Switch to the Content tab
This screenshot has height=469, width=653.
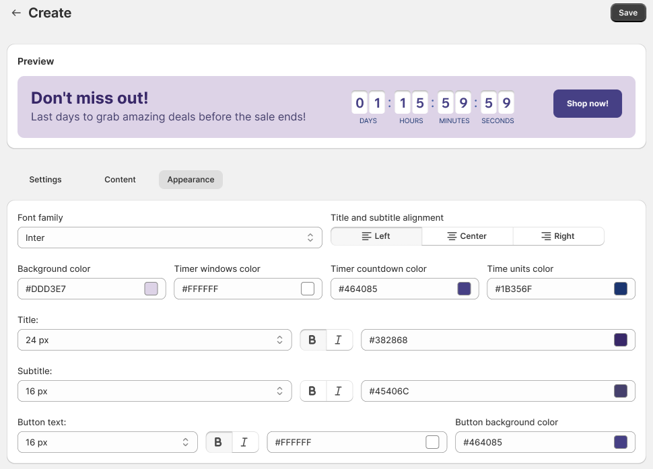pos(120,180)
